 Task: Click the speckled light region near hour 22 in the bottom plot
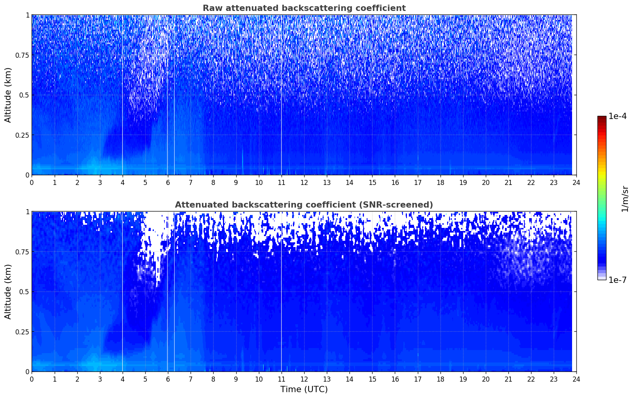click(x=527, y=258)
